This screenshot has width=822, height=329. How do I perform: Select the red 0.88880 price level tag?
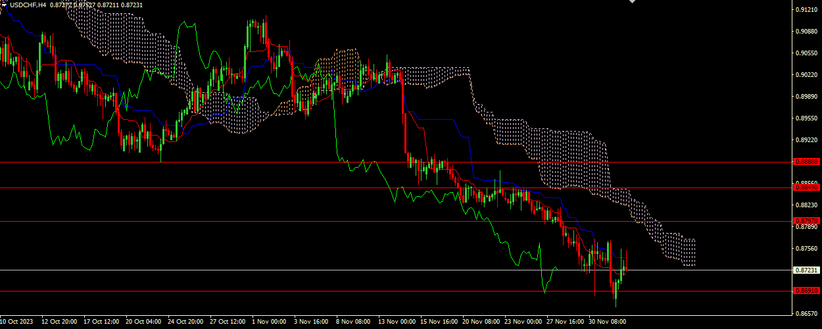(x=806, y=161)
